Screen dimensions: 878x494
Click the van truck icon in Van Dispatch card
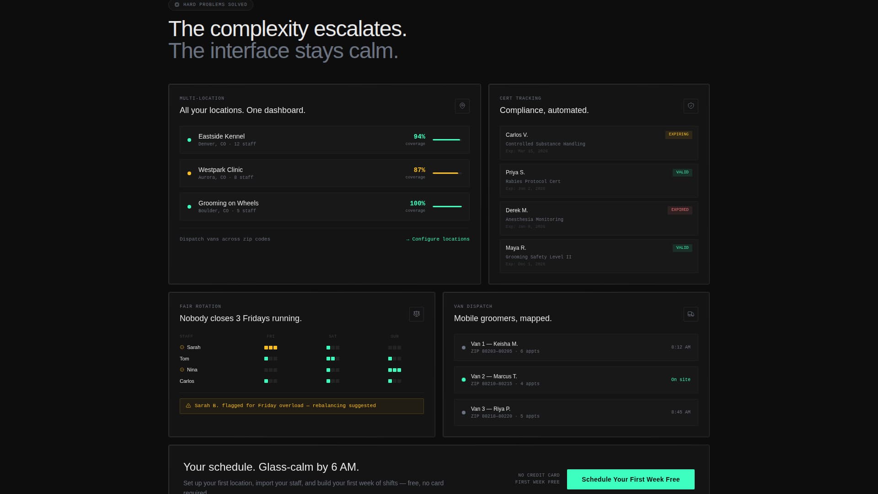(x=691, y=314)
